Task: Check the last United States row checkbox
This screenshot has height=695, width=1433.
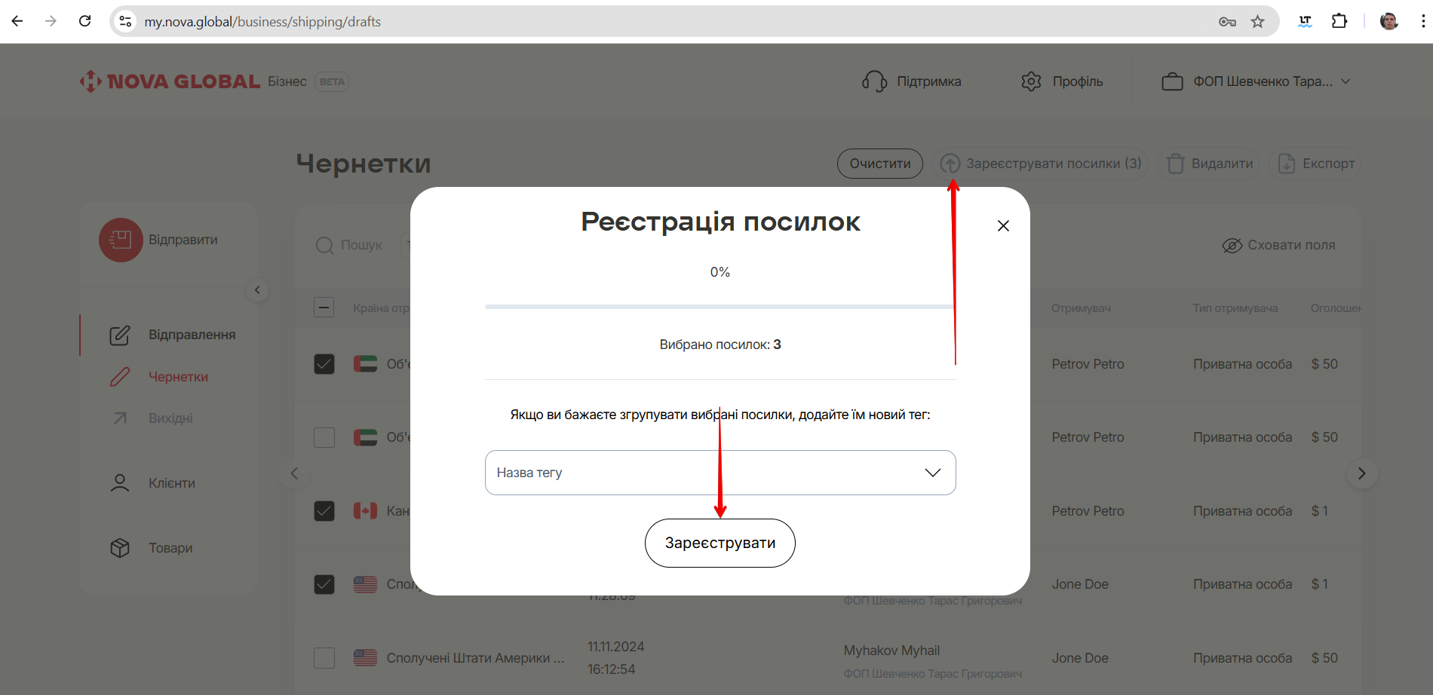Action: [x=324, y=658]
